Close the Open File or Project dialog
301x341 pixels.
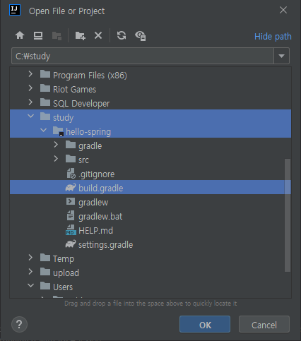[283, 10]
